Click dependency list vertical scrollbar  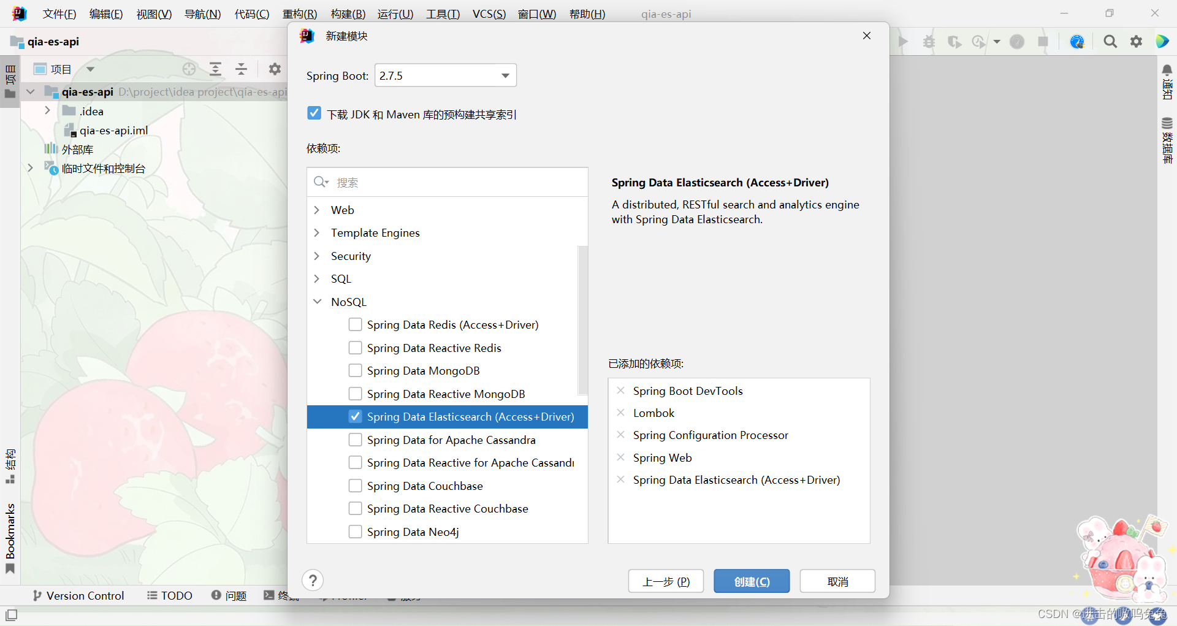[582, 320]
